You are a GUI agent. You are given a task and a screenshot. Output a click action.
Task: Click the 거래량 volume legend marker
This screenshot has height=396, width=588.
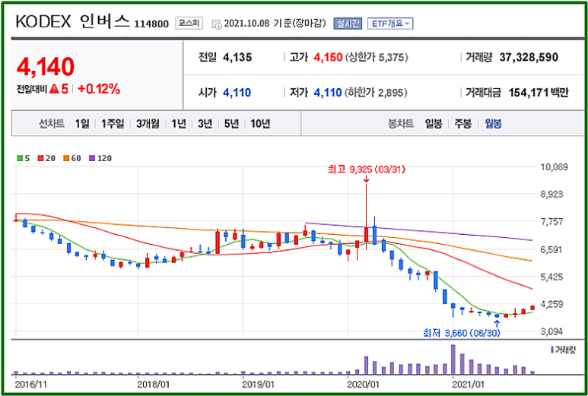tap(552, 350)
